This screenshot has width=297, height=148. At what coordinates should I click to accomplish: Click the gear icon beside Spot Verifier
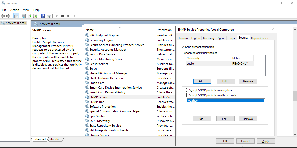click(x=87, y=116)
